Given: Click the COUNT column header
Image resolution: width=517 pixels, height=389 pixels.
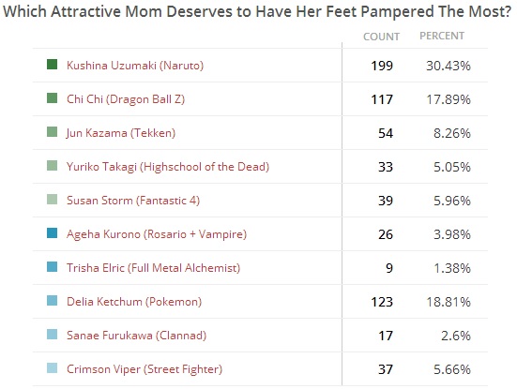Looking at the screenshot, I should [x=382, y=37].
